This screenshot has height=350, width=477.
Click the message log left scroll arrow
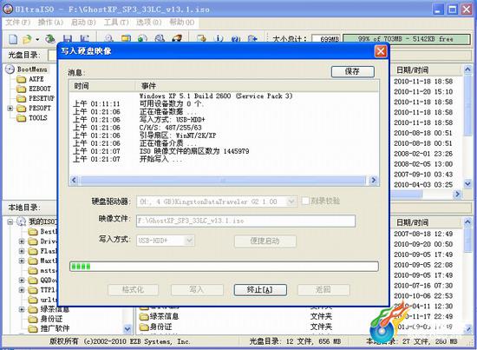(x=74, y=180)
